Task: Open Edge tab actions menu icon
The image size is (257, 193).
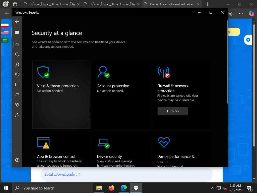Action: pos(15,4)
